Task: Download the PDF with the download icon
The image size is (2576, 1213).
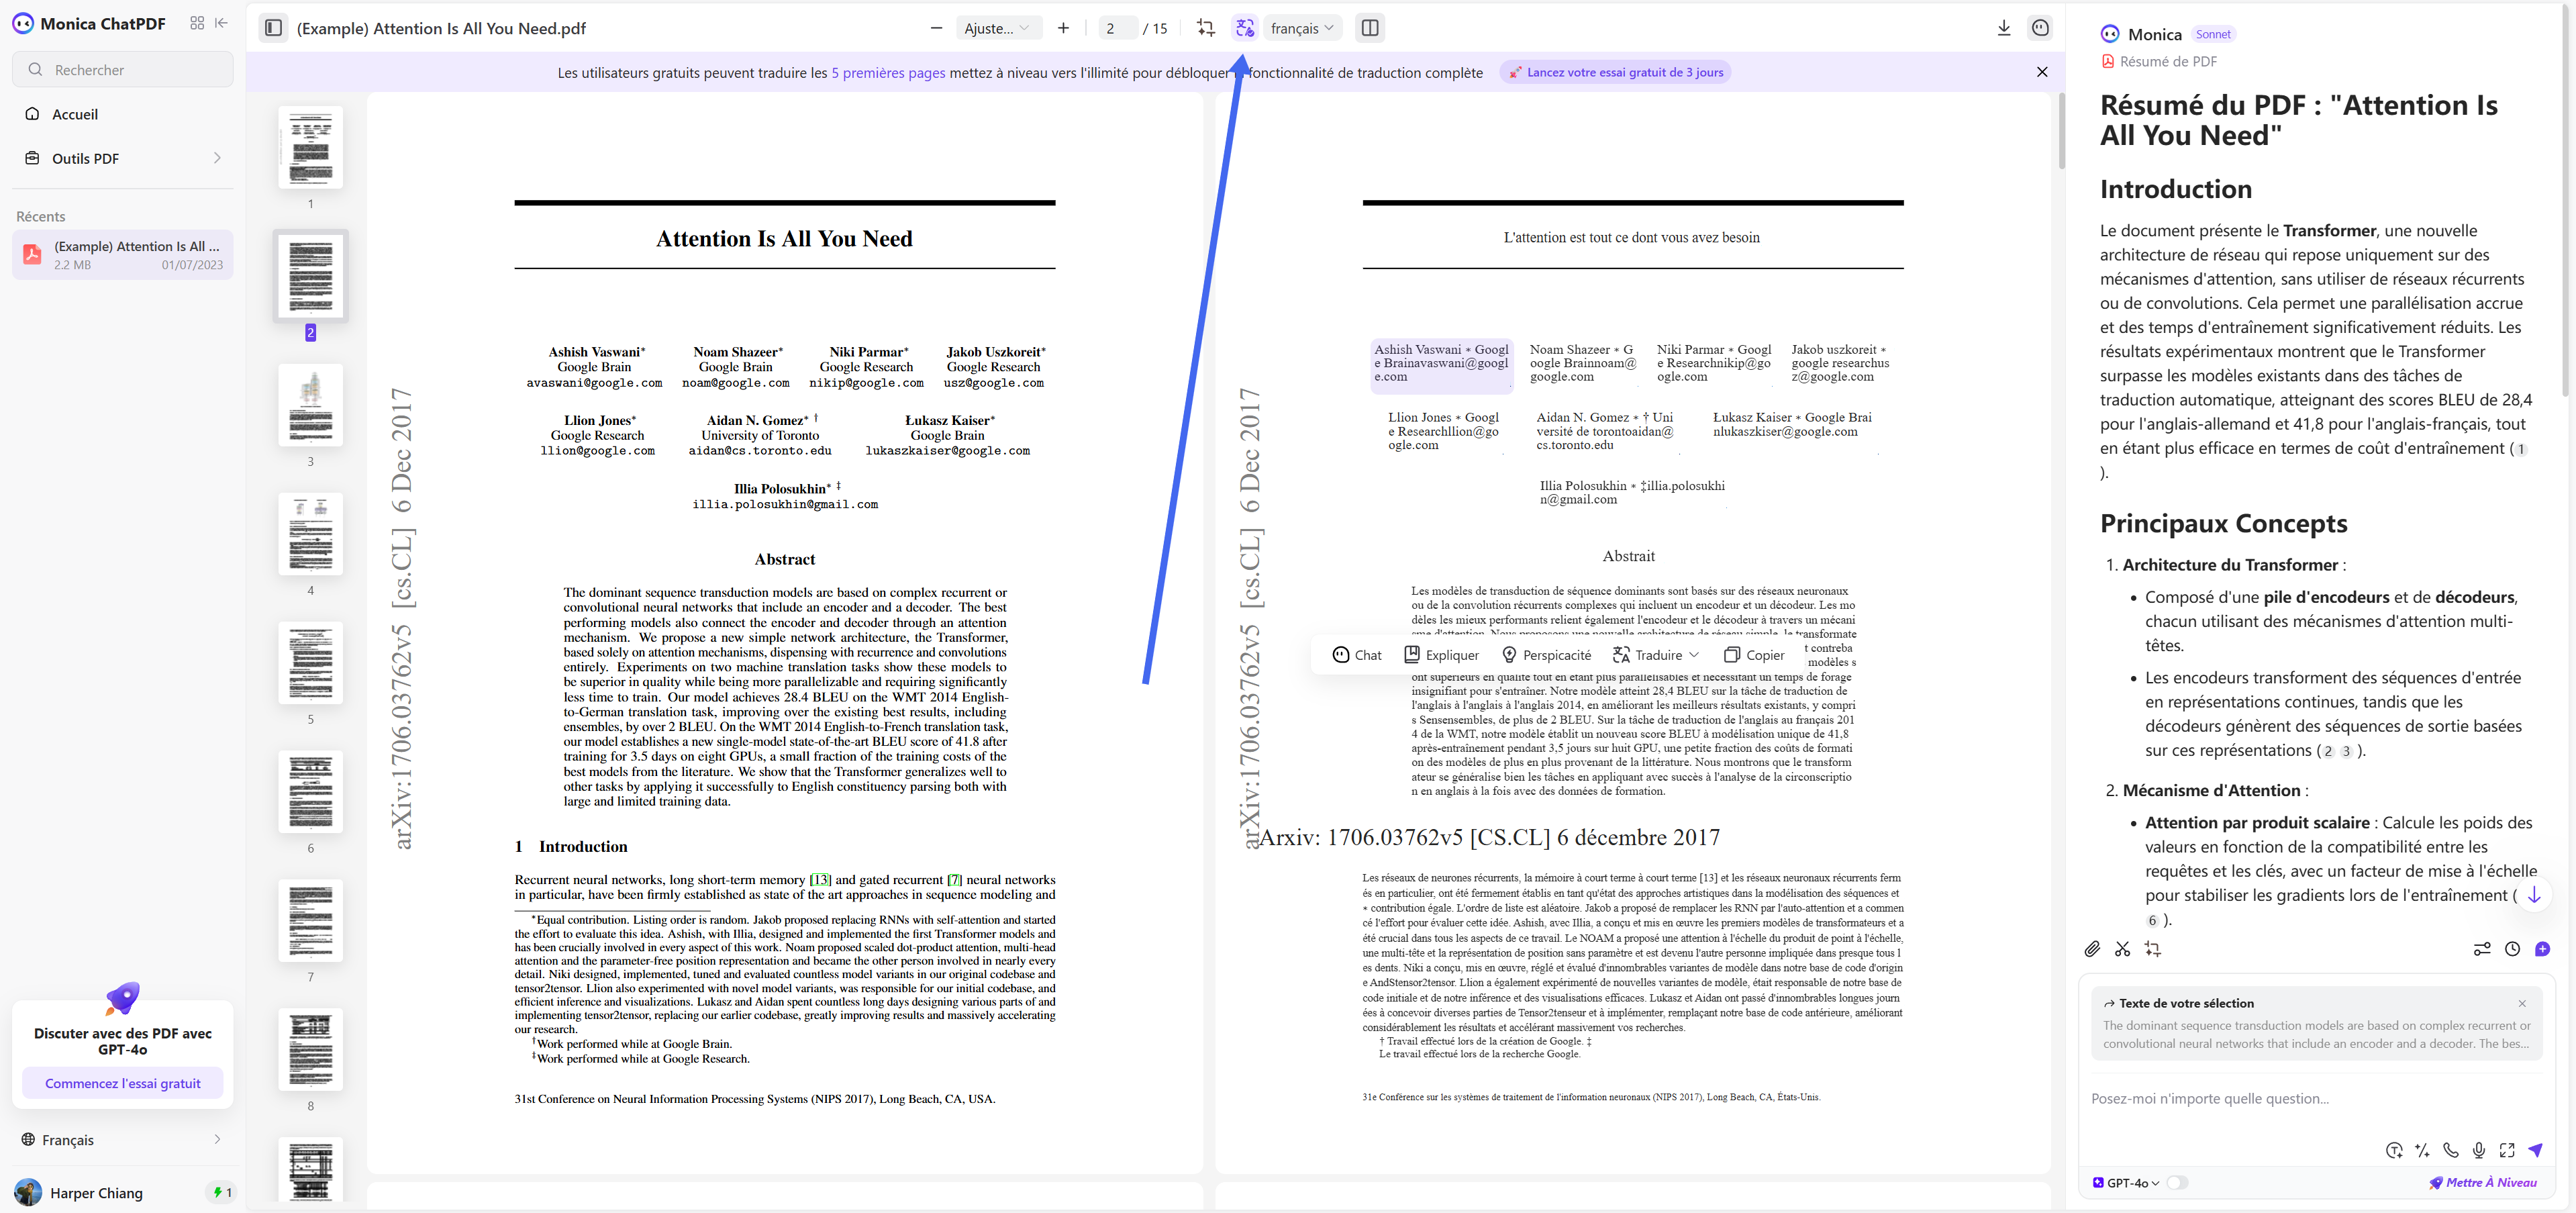Action: click(2003, 28)
